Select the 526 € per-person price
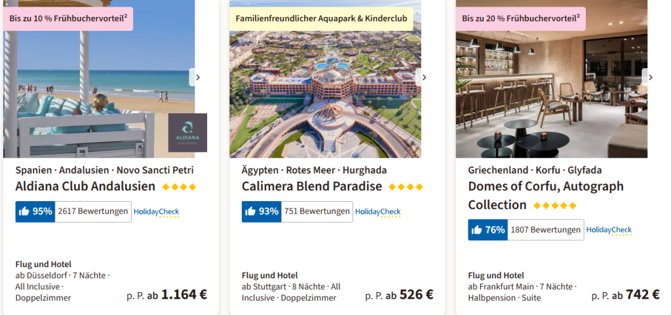 coord(416,295)
